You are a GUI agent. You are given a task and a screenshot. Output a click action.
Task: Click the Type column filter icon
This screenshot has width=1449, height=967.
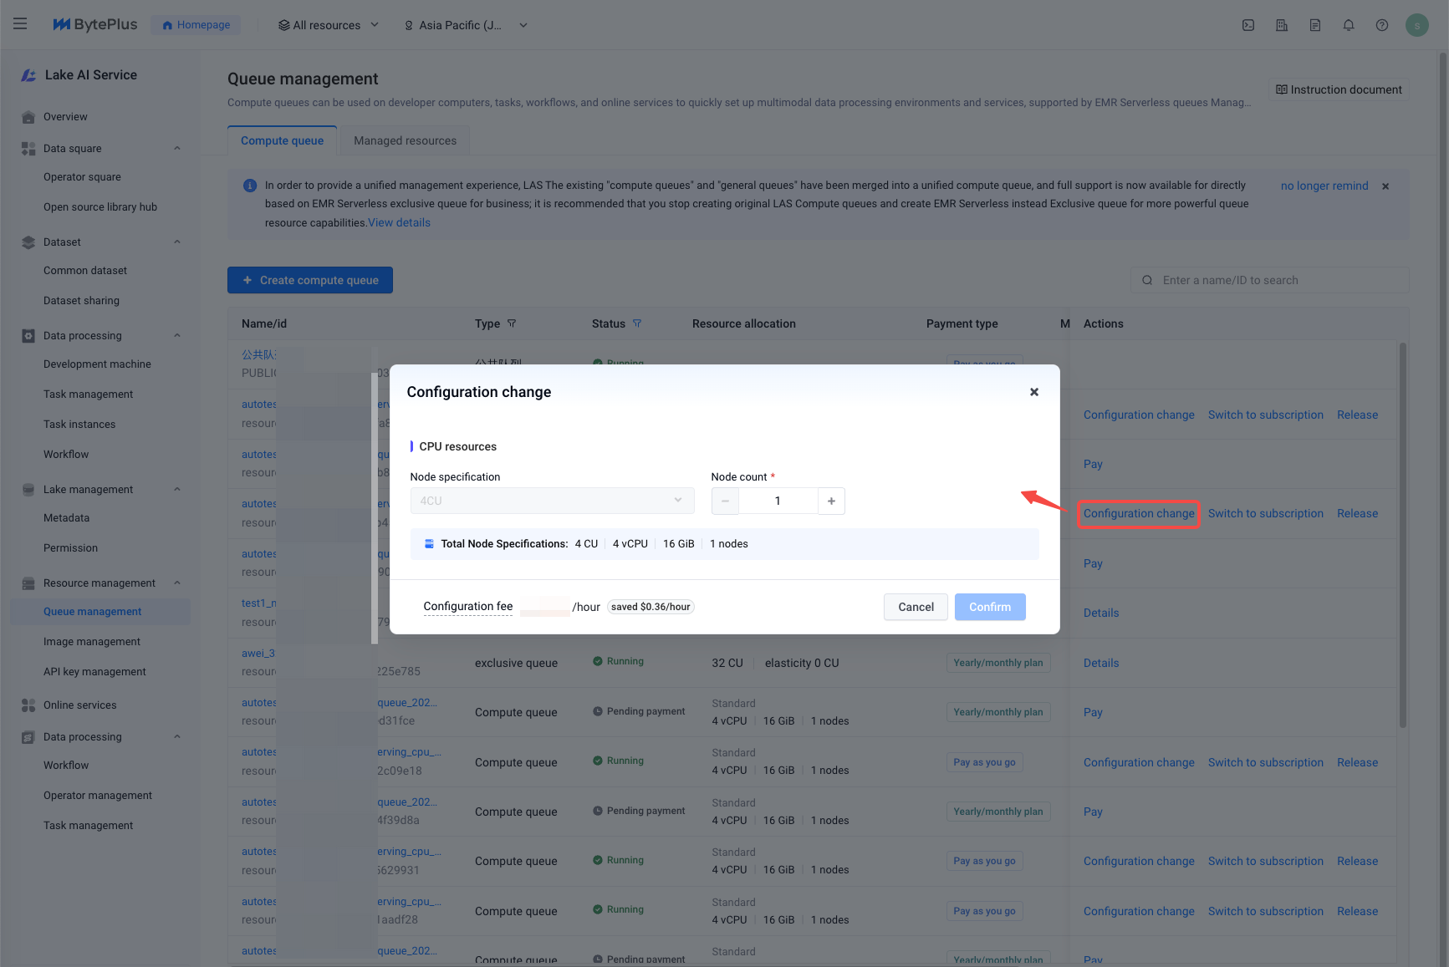point(512,323)
